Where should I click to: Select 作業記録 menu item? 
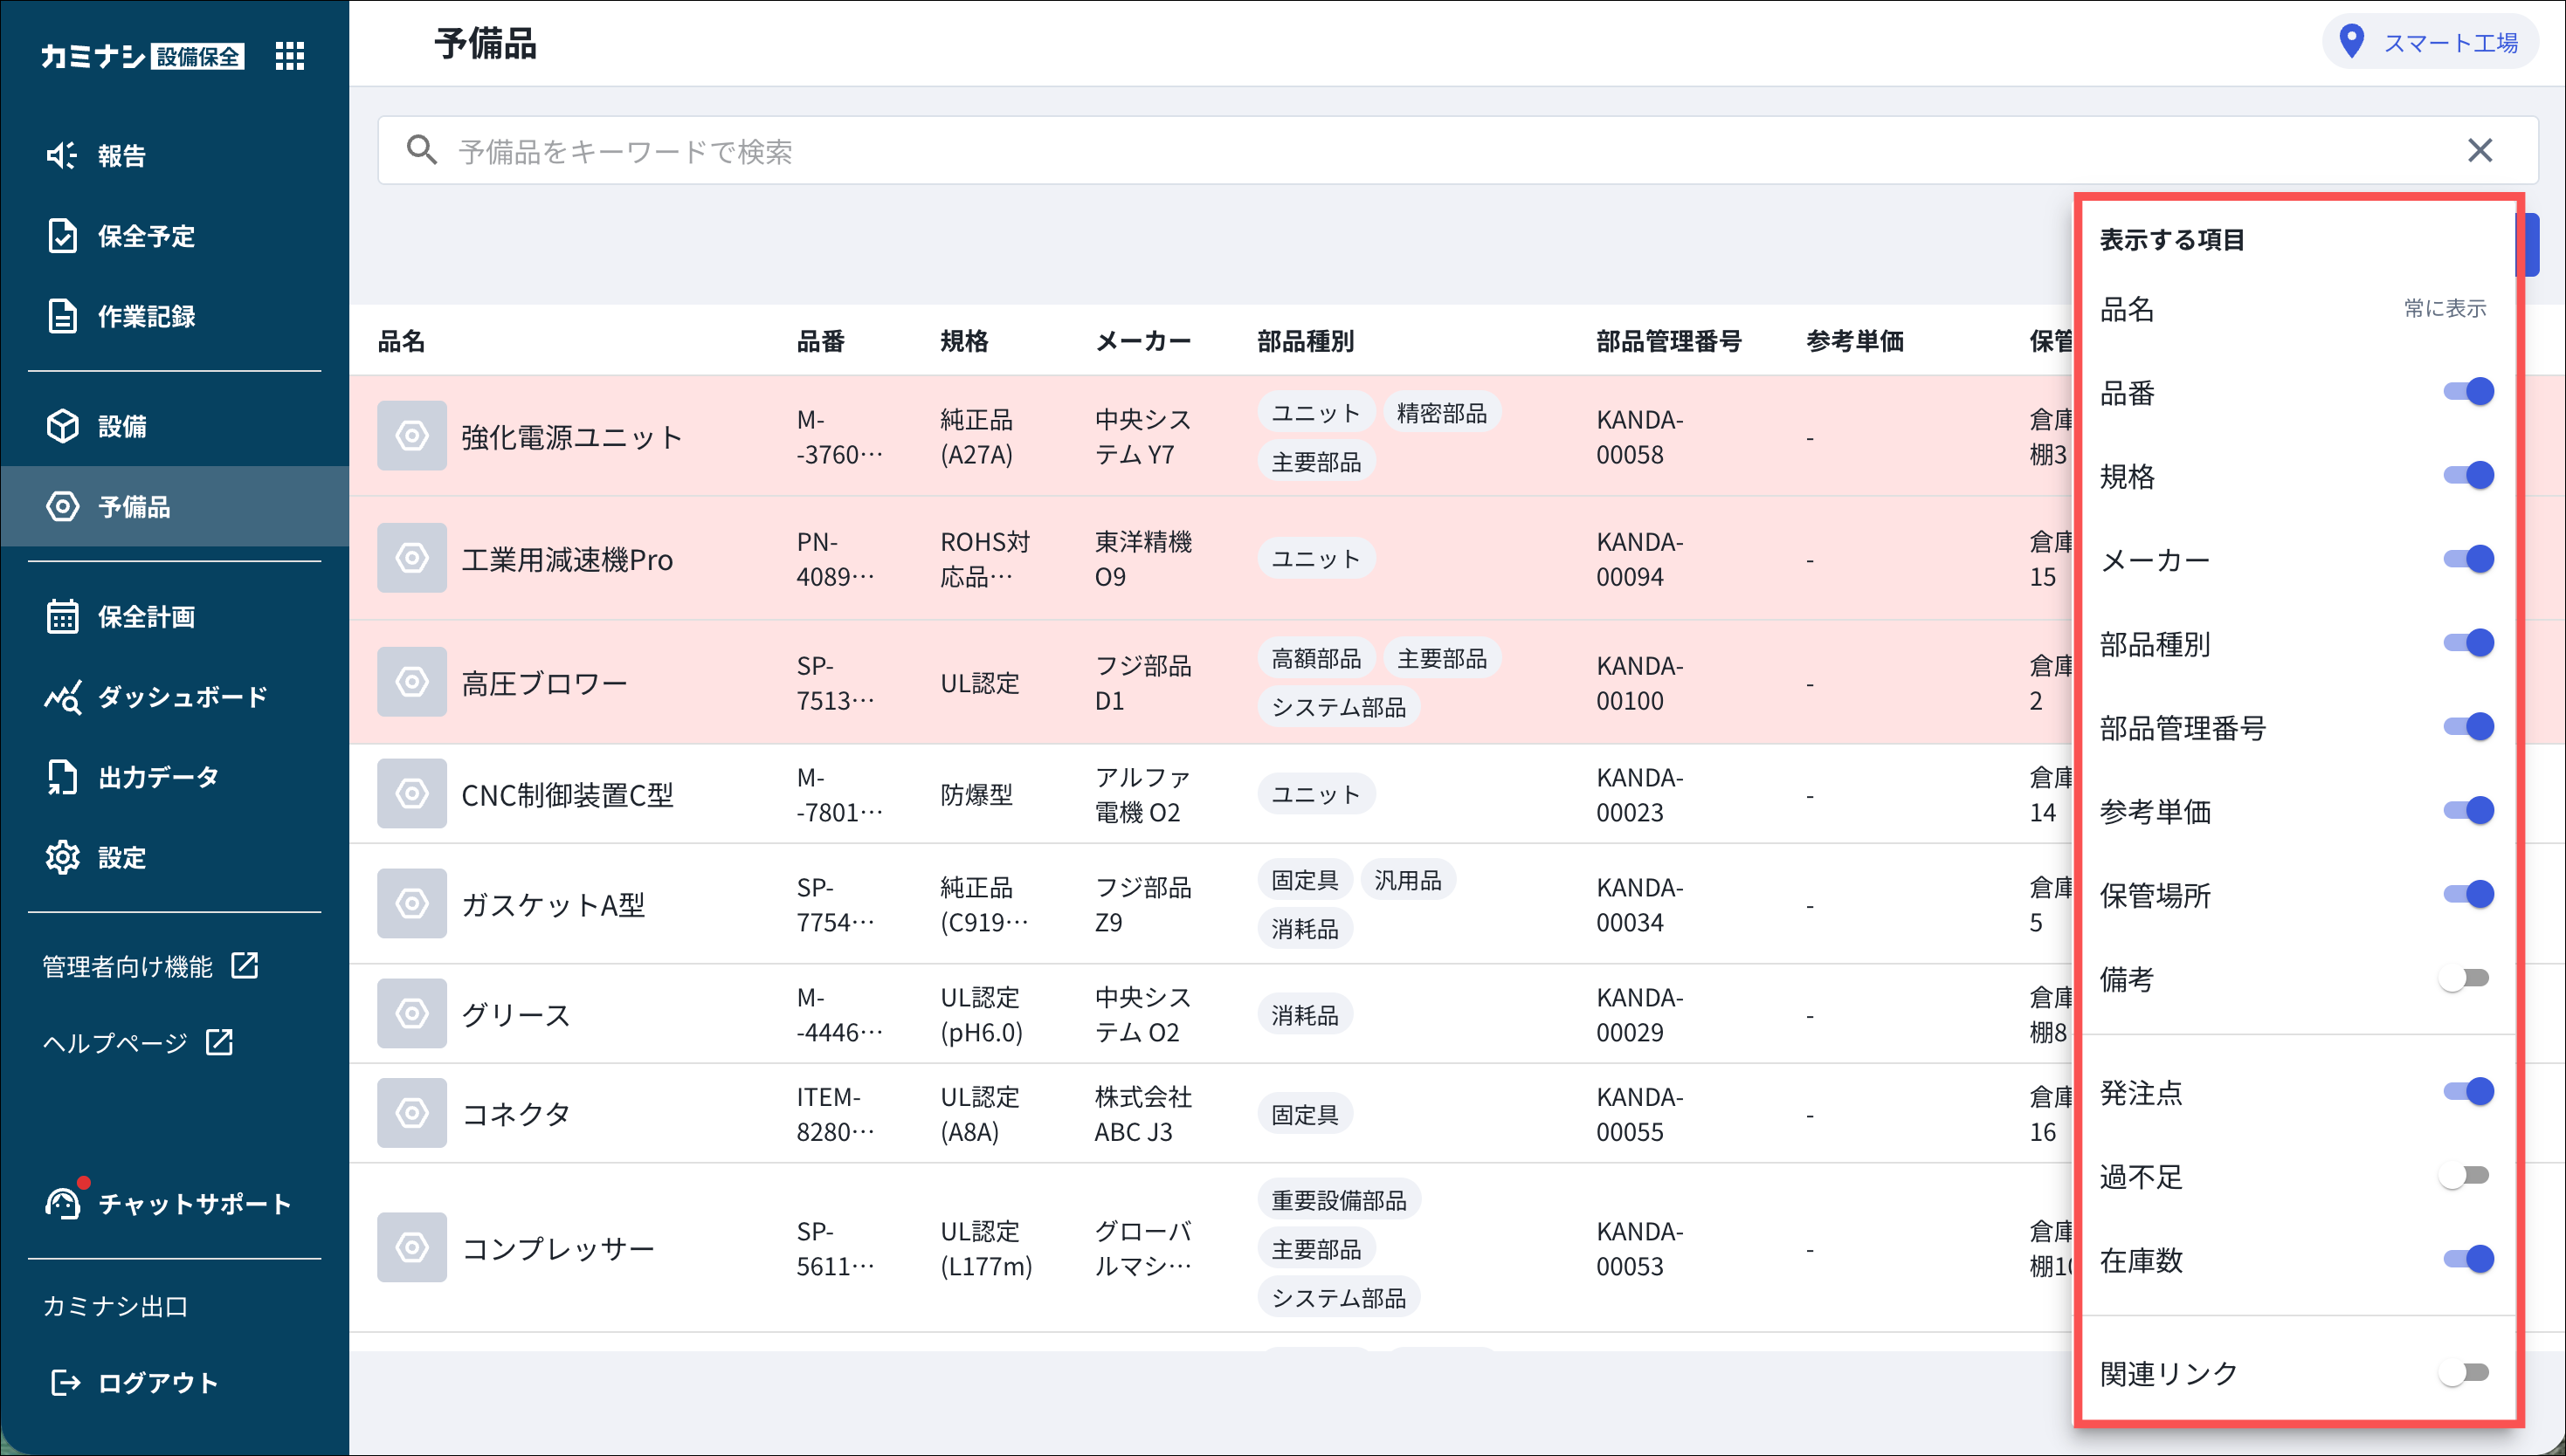pos(146,316)
